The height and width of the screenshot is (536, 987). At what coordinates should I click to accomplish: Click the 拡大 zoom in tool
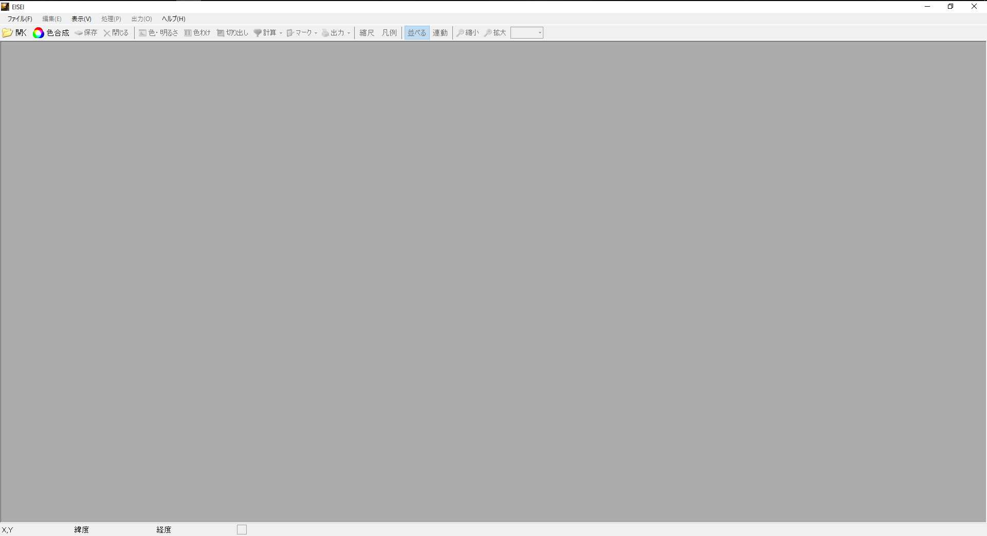pyautogui.click(x=495, y=33)
